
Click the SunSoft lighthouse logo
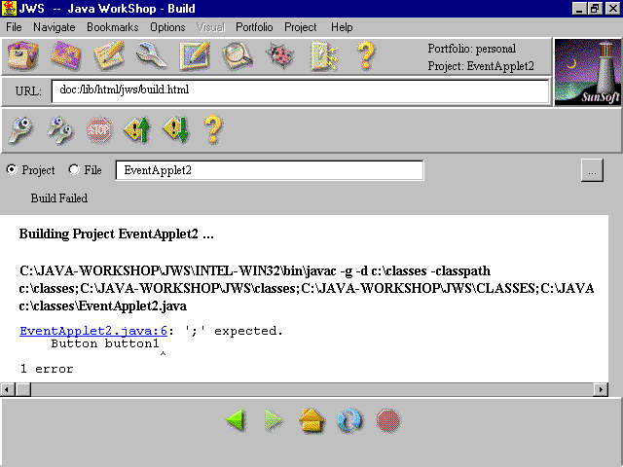[x=588, y=72]
